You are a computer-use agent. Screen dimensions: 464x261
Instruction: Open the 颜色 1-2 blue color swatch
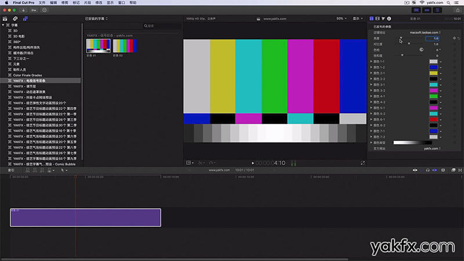433,67
